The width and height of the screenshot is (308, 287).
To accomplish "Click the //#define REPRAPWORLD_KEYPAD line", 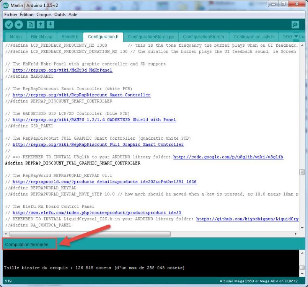I will (41, 188).
